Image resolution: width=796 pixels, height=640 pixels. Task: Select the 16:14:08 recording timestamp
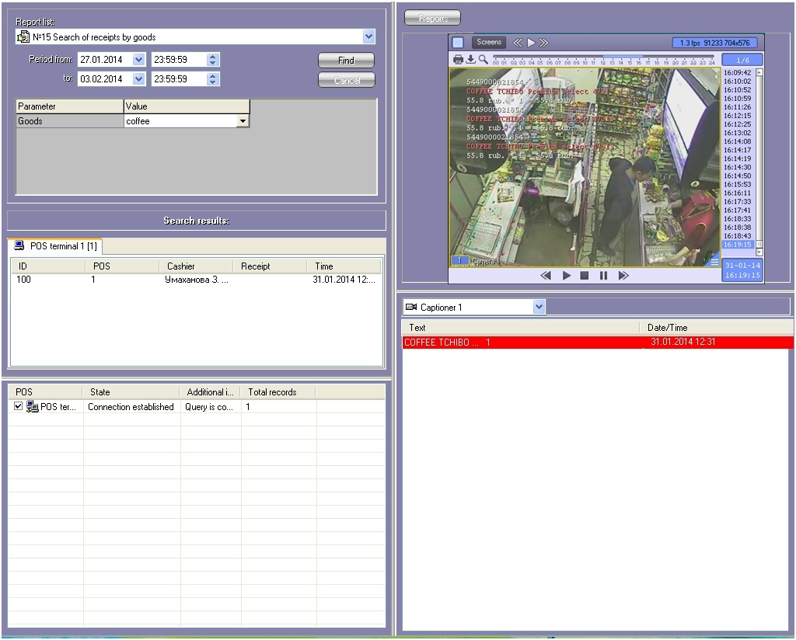coord(736,141)
